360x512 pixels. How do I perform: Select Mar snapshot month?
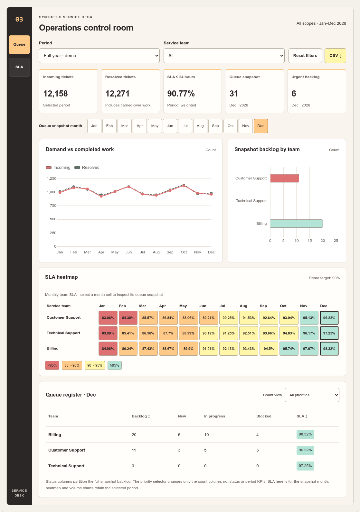point(125,126)
